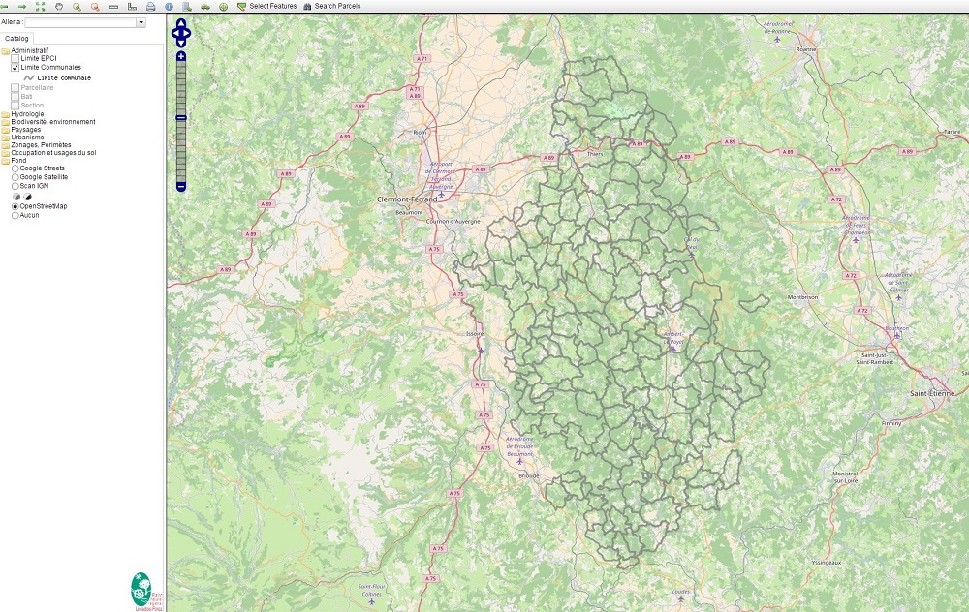
Task: Toggle the Bati checkbox
Action: tap(16, 96)
